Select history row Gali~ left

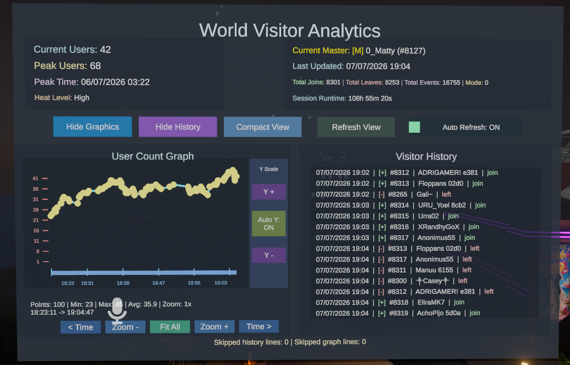384,194
